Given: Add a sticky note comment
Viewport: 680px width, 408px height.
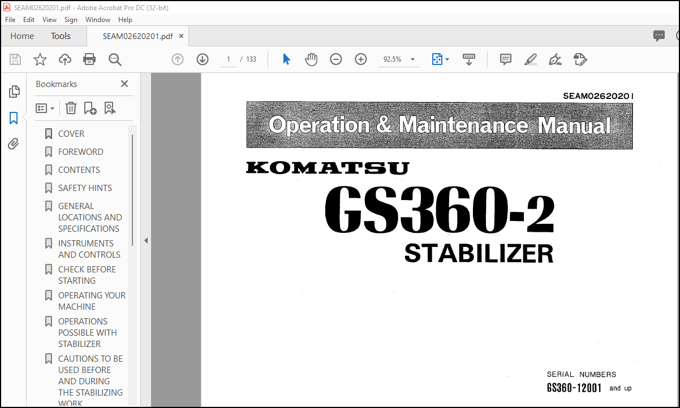Looking at the screenshot, I should click(x=506, y=59).
